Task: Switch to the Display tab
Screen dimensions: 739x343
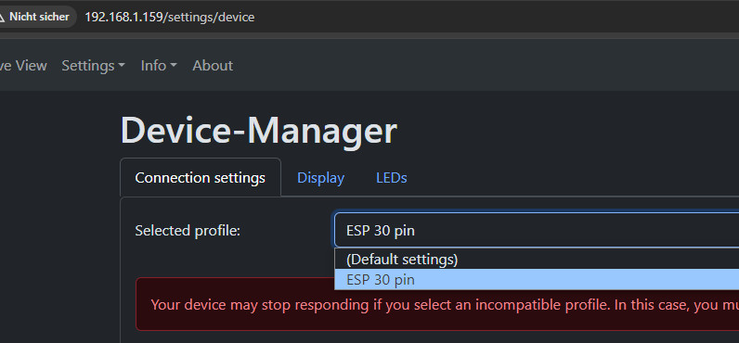Action: pyautogui.click(x=320, y=177)
